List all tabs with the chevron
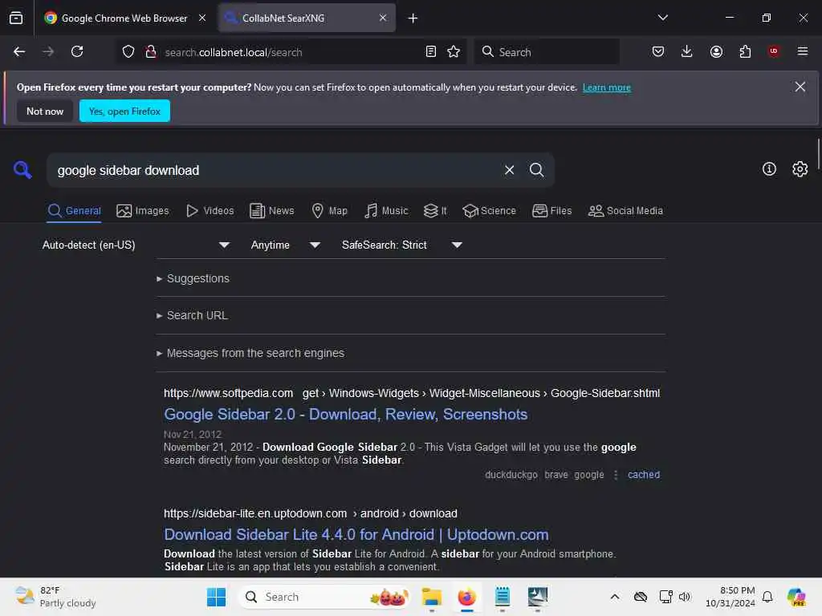 (662, 18)
